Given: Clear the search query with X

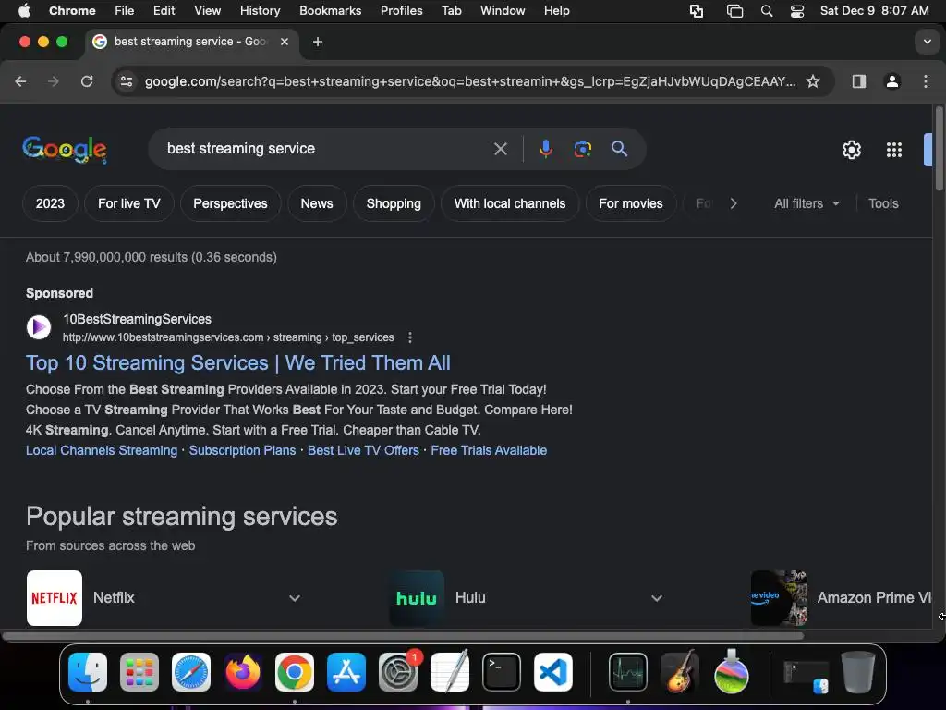Looking at the screenshot, I should pyautogui.click(x=500, y=149).
